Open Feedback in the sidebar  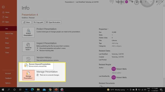(x=8, y=78)
